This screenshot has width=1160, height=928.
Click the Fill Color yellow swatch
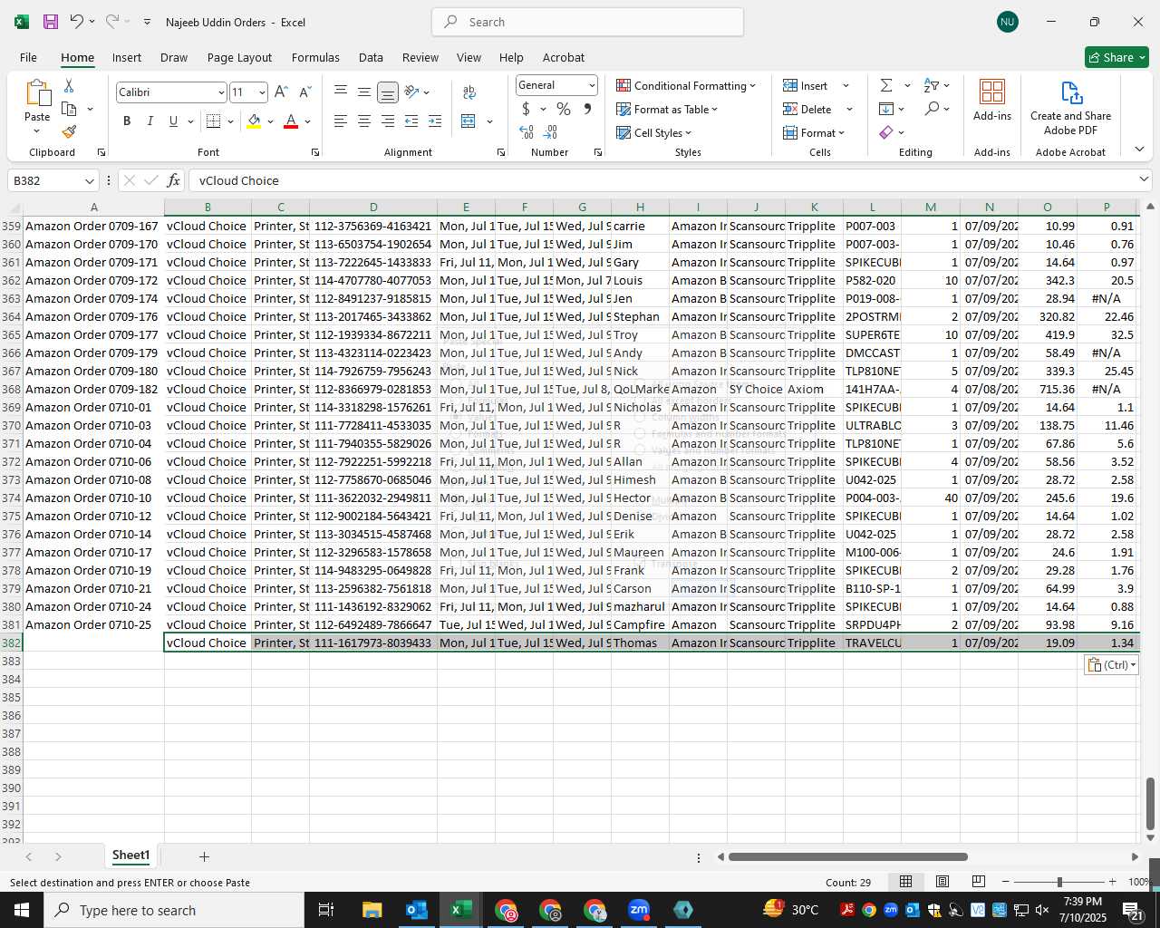coord(254,121)
